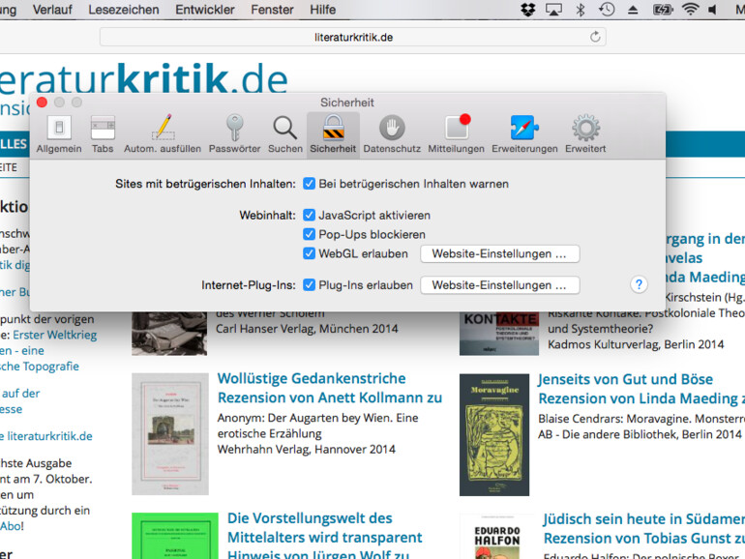Switch to Autom. ausfüllen preferences

[163, 133]
